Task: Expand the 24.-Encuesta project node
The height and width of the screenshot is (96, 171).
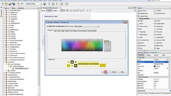Action: [4, 38]
